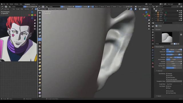Toggle viewport overlays icon in header
Viewport: 183px width, 103px height.
pos(136,9)
